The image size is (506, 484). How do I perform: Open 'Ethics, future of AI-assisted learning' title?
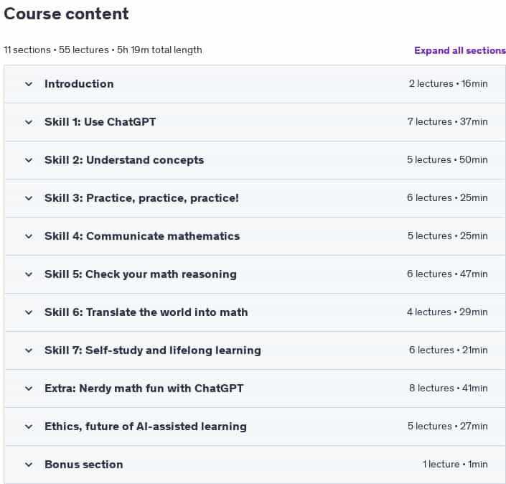146,427
